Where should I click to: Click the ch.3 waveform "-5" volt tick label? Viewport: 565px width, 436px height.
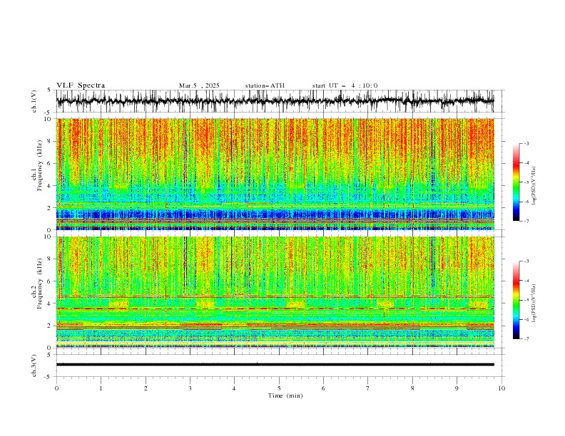tap(48, 377)
